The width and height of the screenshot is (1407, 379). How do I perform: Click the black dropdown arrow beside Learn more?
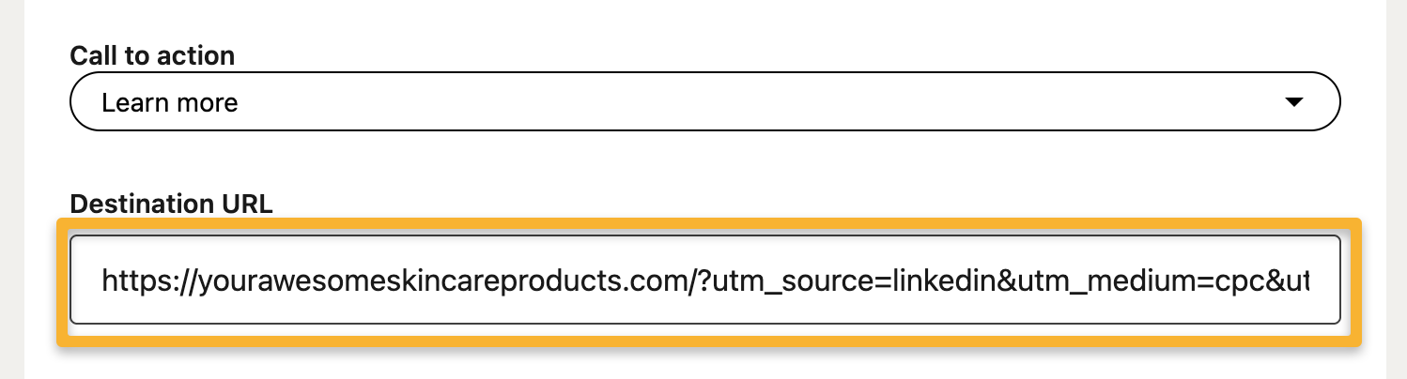(x=1293, y=101)
